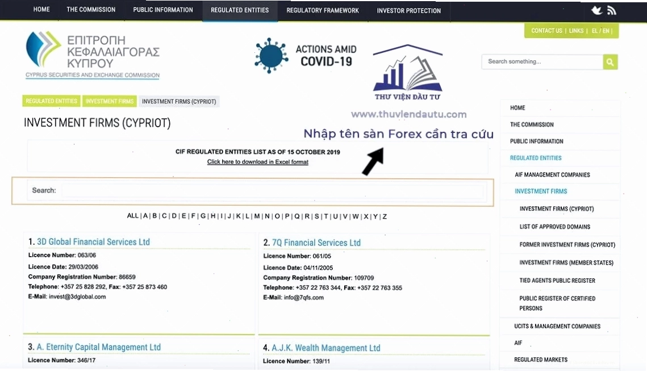This screenshot has width=647, height=372.
Task: Open HOME in top navigation bar
Action: pos(41,9)
